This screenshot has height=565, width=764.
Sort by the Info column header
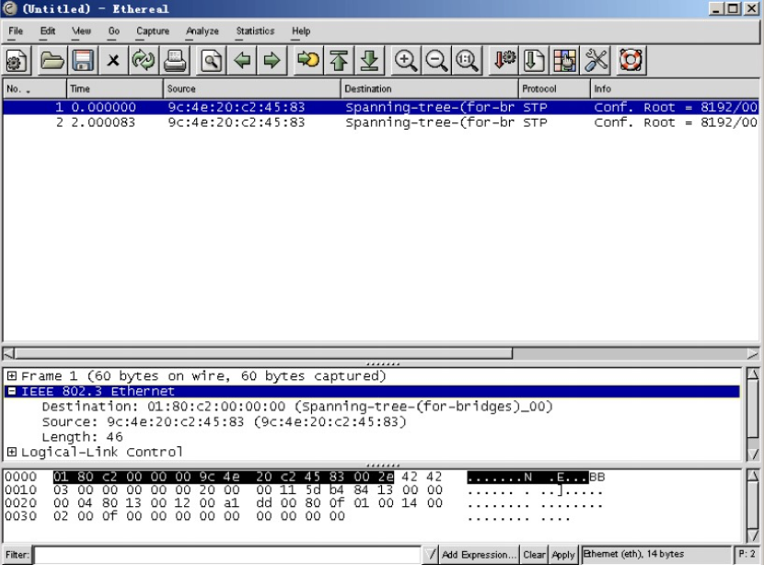[675, 88]
